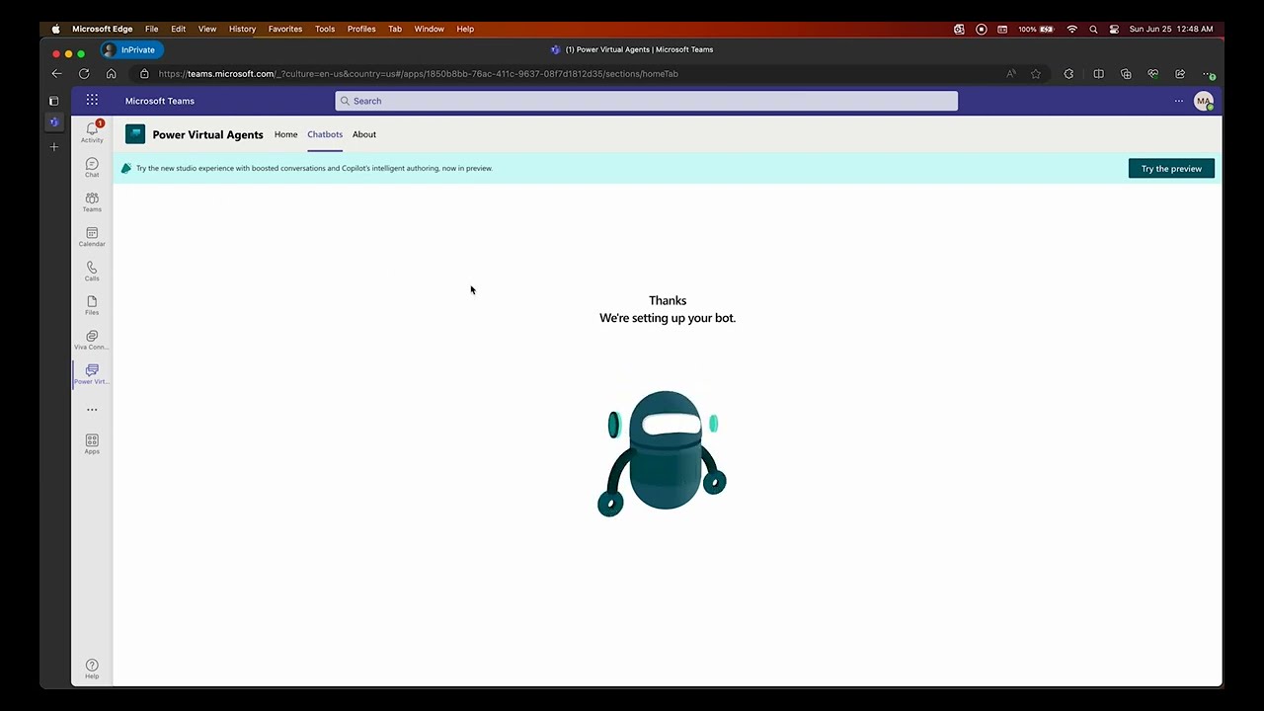Open the Tools menu in menu bar
Screen dimensions: 1264x711
click(x=325, y=29)
